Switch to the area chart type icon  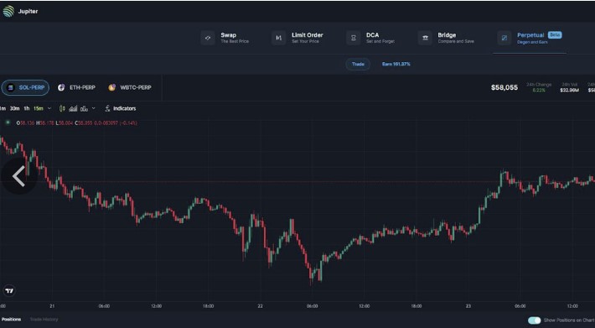(x=73, y=108)
